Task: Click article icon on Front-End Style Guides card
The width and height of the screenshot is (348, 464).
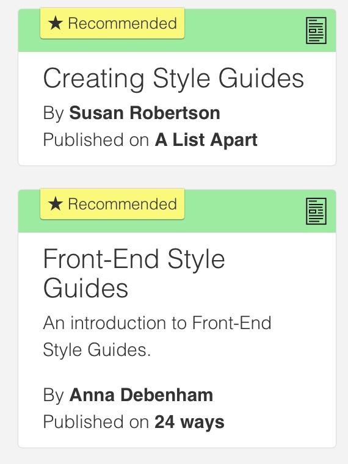Action: click(316, 211)
